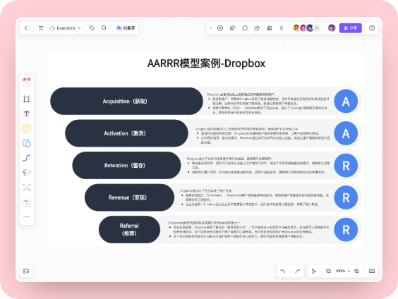Start presentation with the play icon
398x299 pixels.
point(220,28)
